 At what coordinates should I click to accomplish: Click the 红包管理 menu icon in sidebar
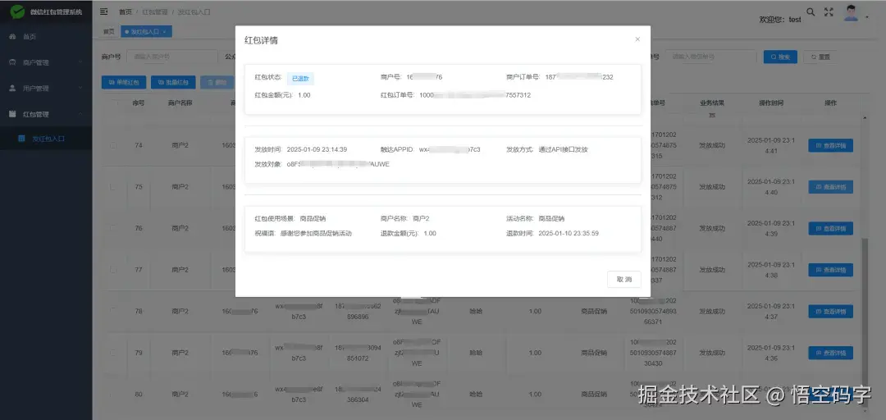click(12, 114)
